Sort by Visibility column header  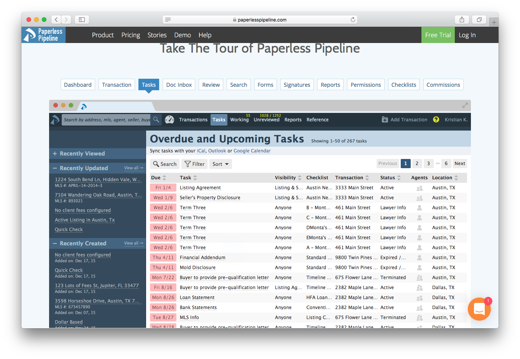(288, 178)
